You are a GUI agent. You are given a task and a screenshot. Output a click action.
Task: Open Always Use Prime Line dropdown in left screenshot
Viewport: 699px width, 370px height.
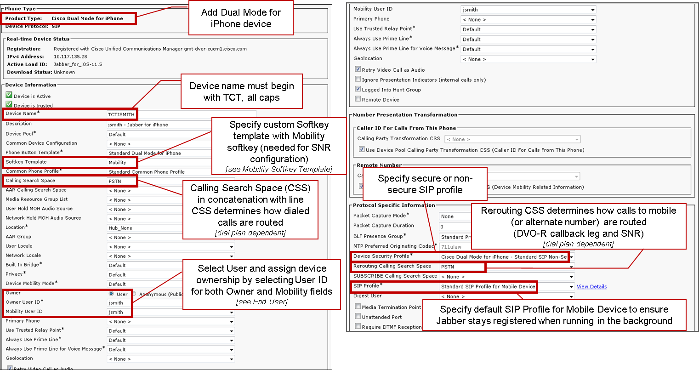pyautogui.click(x=170, y=340)
